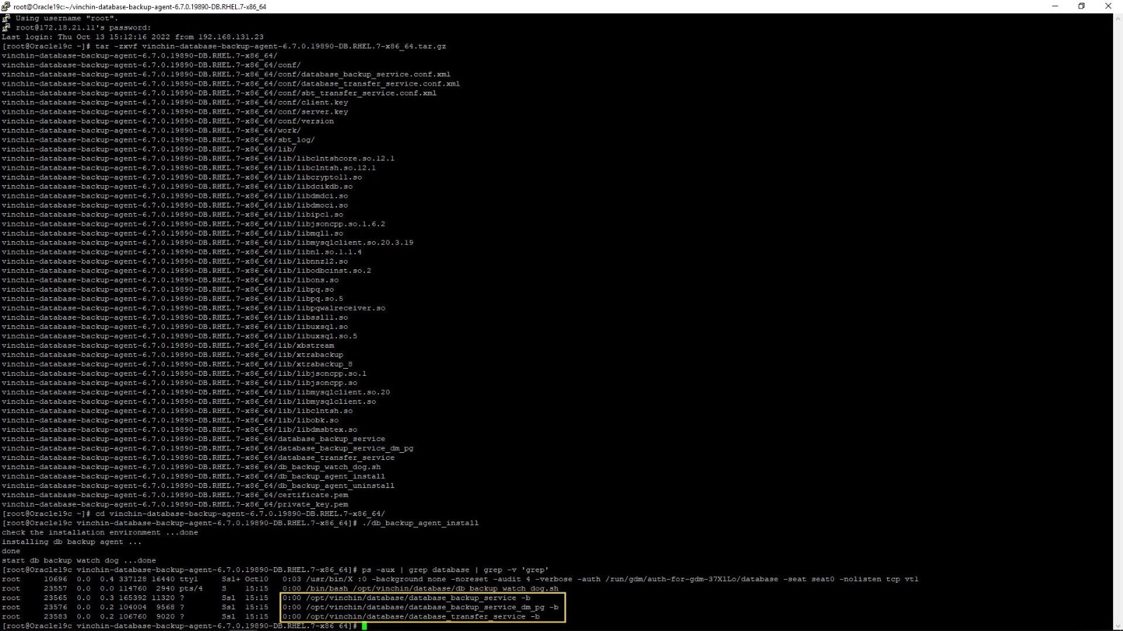Minimize the PuTTY terminal window
Viewport: 1123px width, 631px height.
(1055, 6)
